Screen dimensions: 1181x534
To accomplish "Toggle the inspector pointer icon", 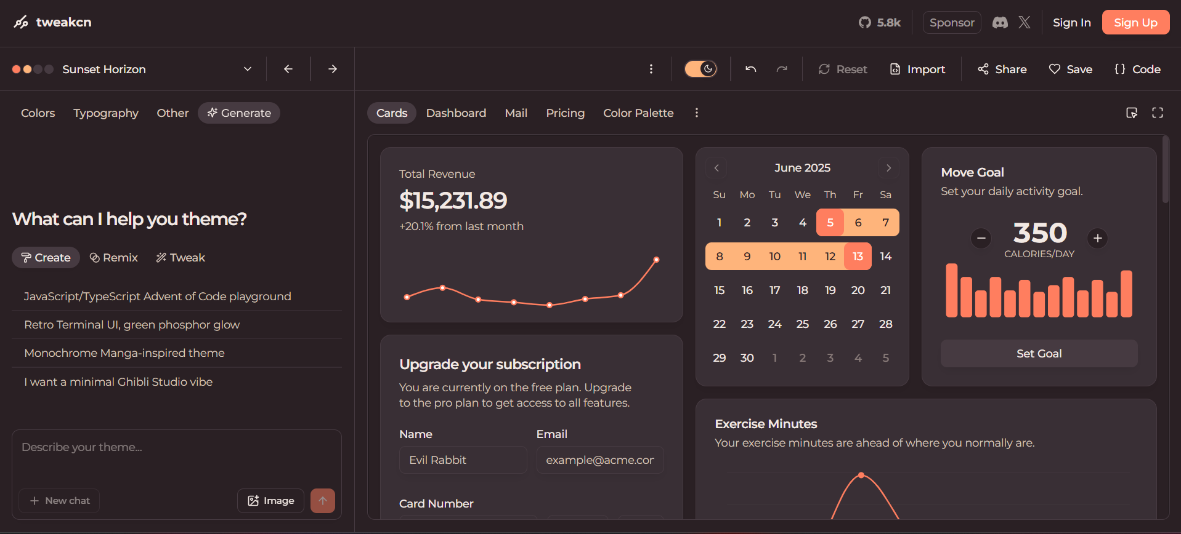I will 1132,113.
